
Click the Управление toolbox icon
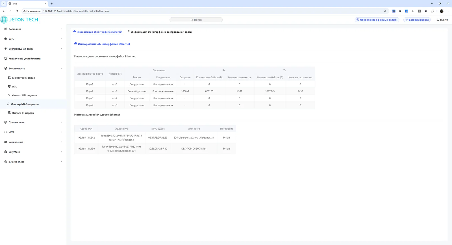point(6,142)
